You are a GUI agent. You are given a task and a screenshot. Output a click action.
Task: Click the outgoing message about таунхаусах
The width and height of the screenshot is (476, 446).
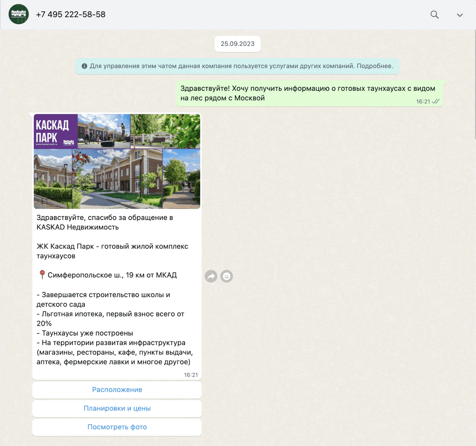[x=310, y=93]
